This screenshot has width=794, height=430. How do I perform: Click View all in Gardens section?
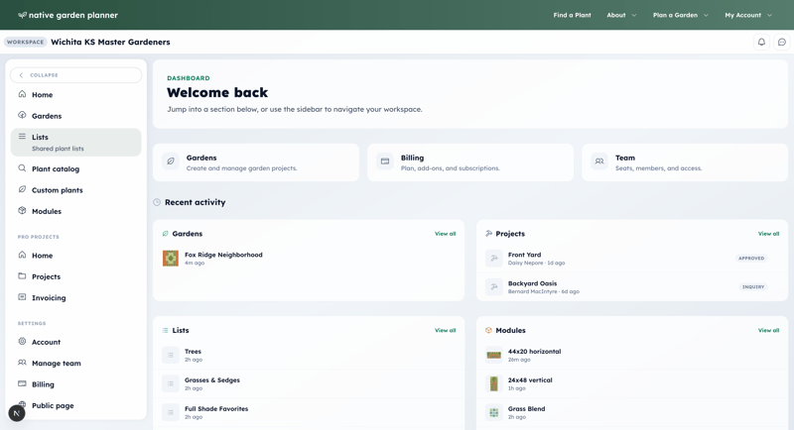(445, 234)
